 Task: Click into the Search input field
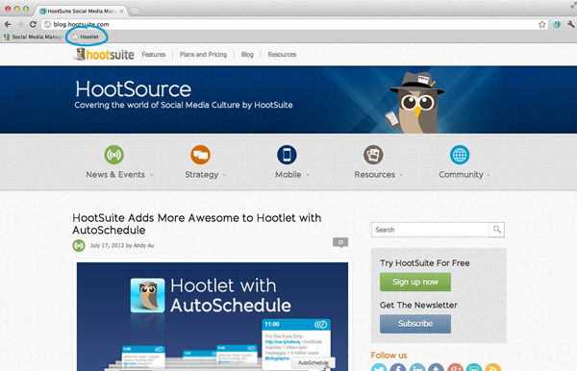(430, 230)
